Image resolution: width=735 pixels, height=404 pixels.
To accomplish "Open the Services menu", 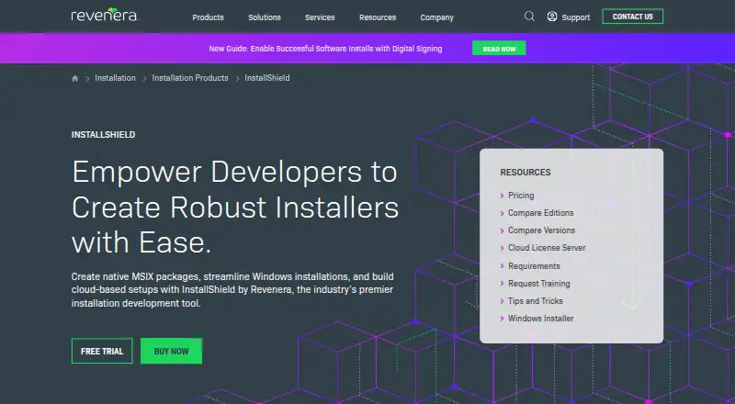I will (x=320, y=17).
